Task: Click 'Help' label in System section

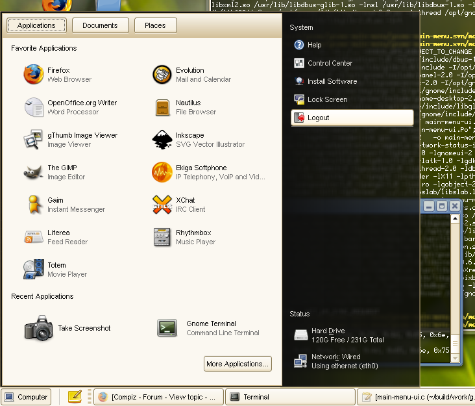Action: [x=315, y=45]
